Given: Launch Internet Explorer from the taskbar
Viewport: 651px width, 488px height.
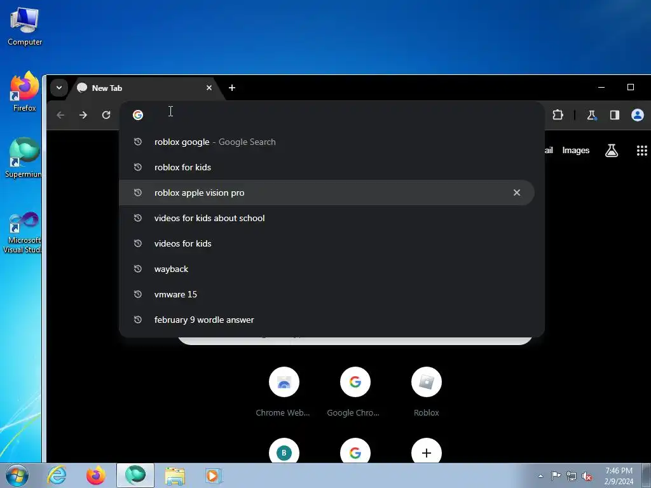Looking at the screenshot, I should [57, 475].
